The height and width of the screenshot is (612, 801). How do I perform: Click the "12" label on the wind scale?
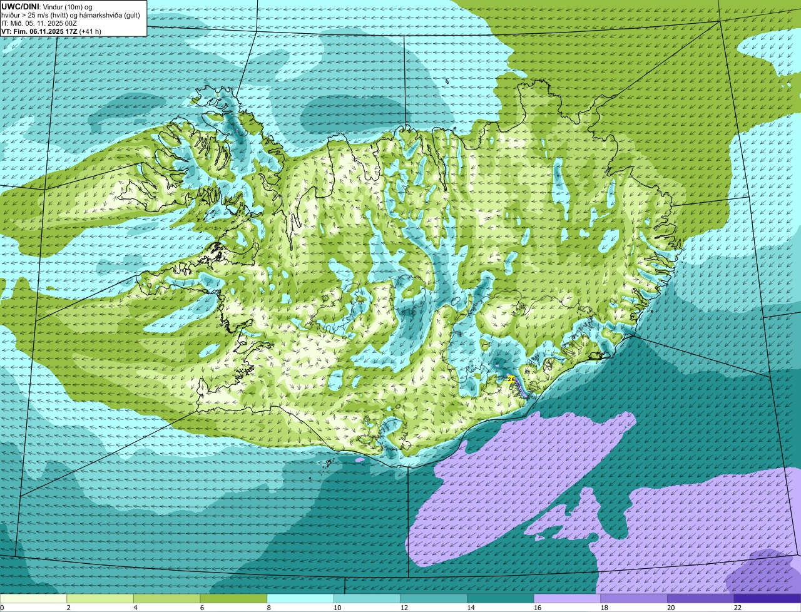(x=404, y=608)
